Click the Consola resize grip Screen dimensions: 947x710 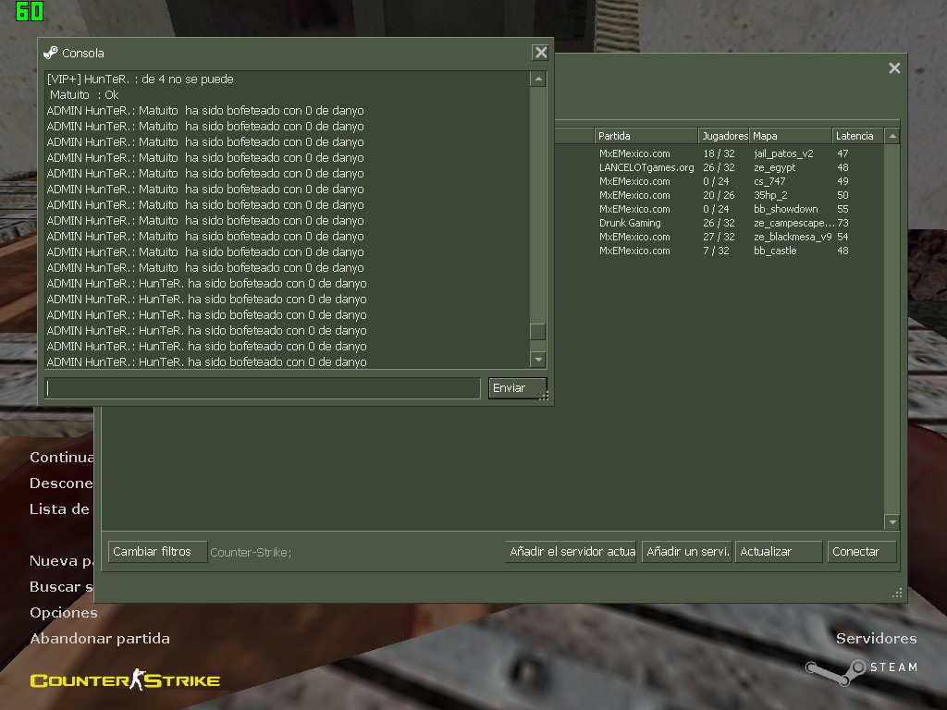(544, 396)
